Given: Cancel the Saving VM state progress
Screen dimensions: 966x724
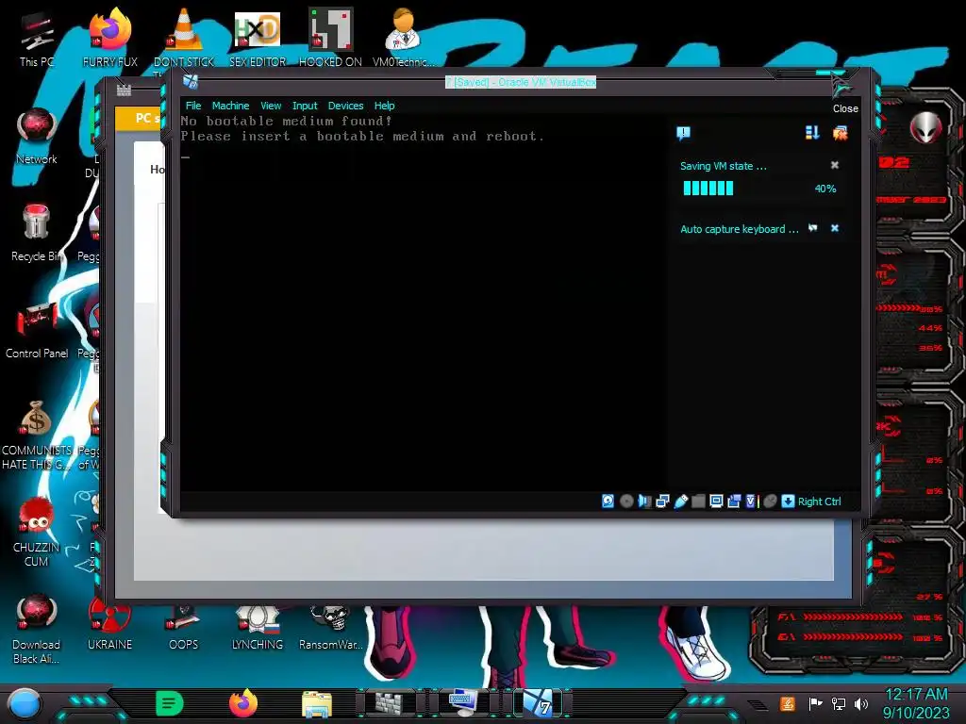Looking at the screenshot, I should [x=835, y=165].
